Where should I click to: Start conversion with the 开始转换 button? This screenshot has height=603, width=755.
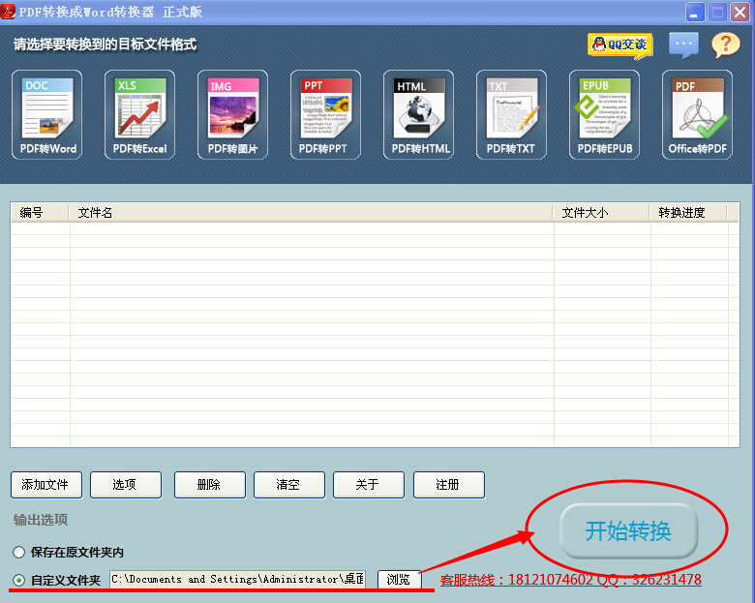(x=628, y=530)
